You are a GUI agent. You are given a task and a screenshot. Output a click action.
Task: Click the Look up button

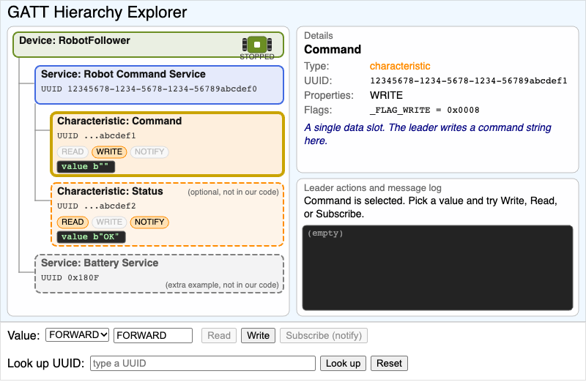click(343, 363)
